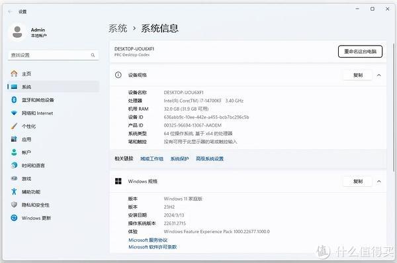This screenshot has height=263, width=397.
Task: Collapse the Windows 规格 section chevron
Action: (378, 182)
